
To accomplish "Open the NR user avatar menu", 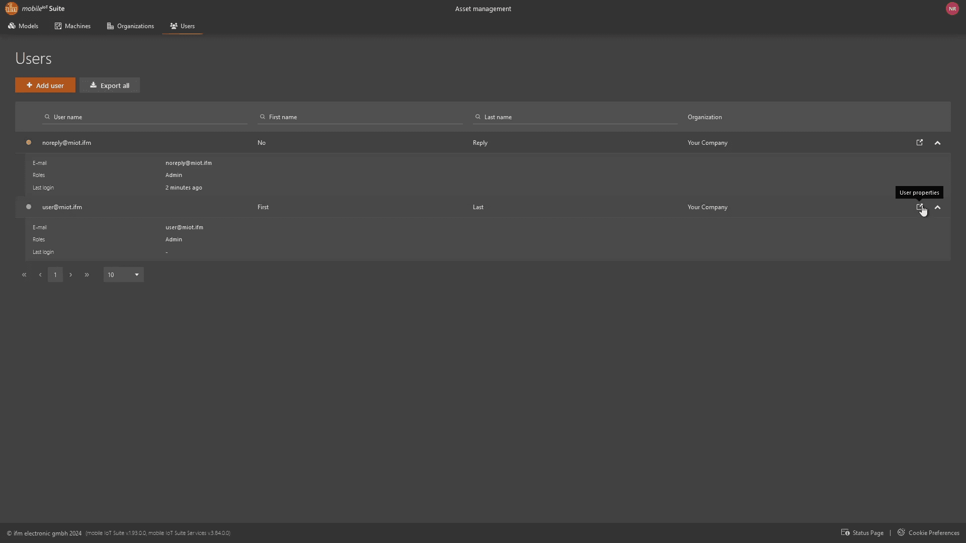I will coord(952,9).
